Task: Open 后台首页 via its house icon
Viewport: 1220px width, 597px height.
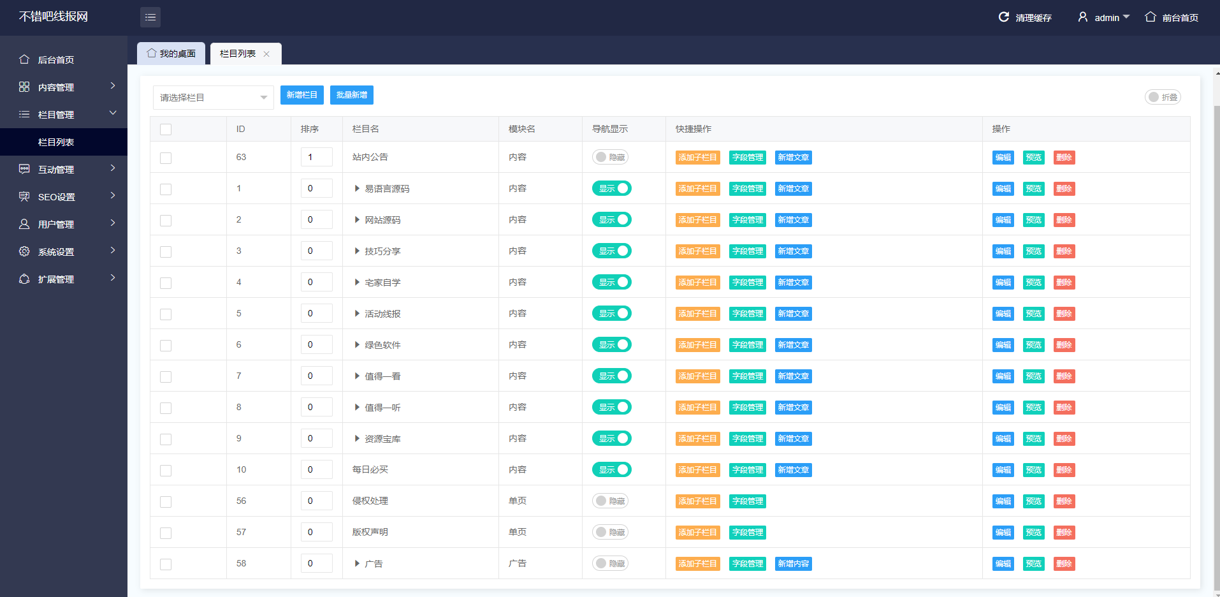Action: pos(24,59)
